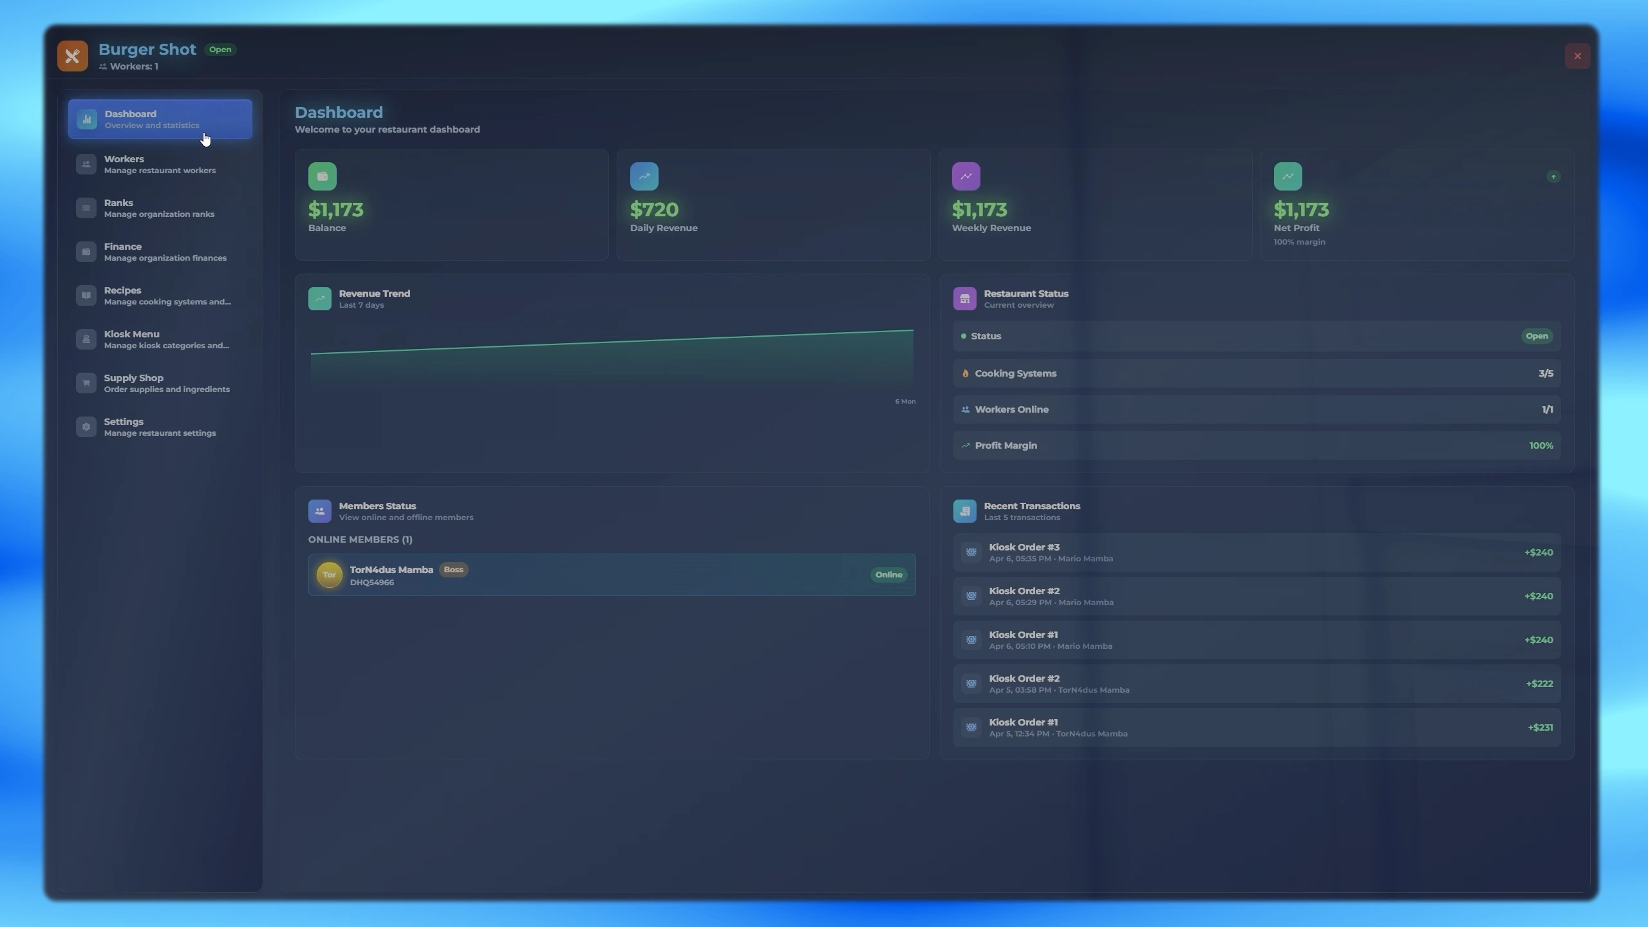Select Kiosk Menu in the sidebar
Image resolution: width=1648 pixels, height=927 pixels.
(160, 339)
